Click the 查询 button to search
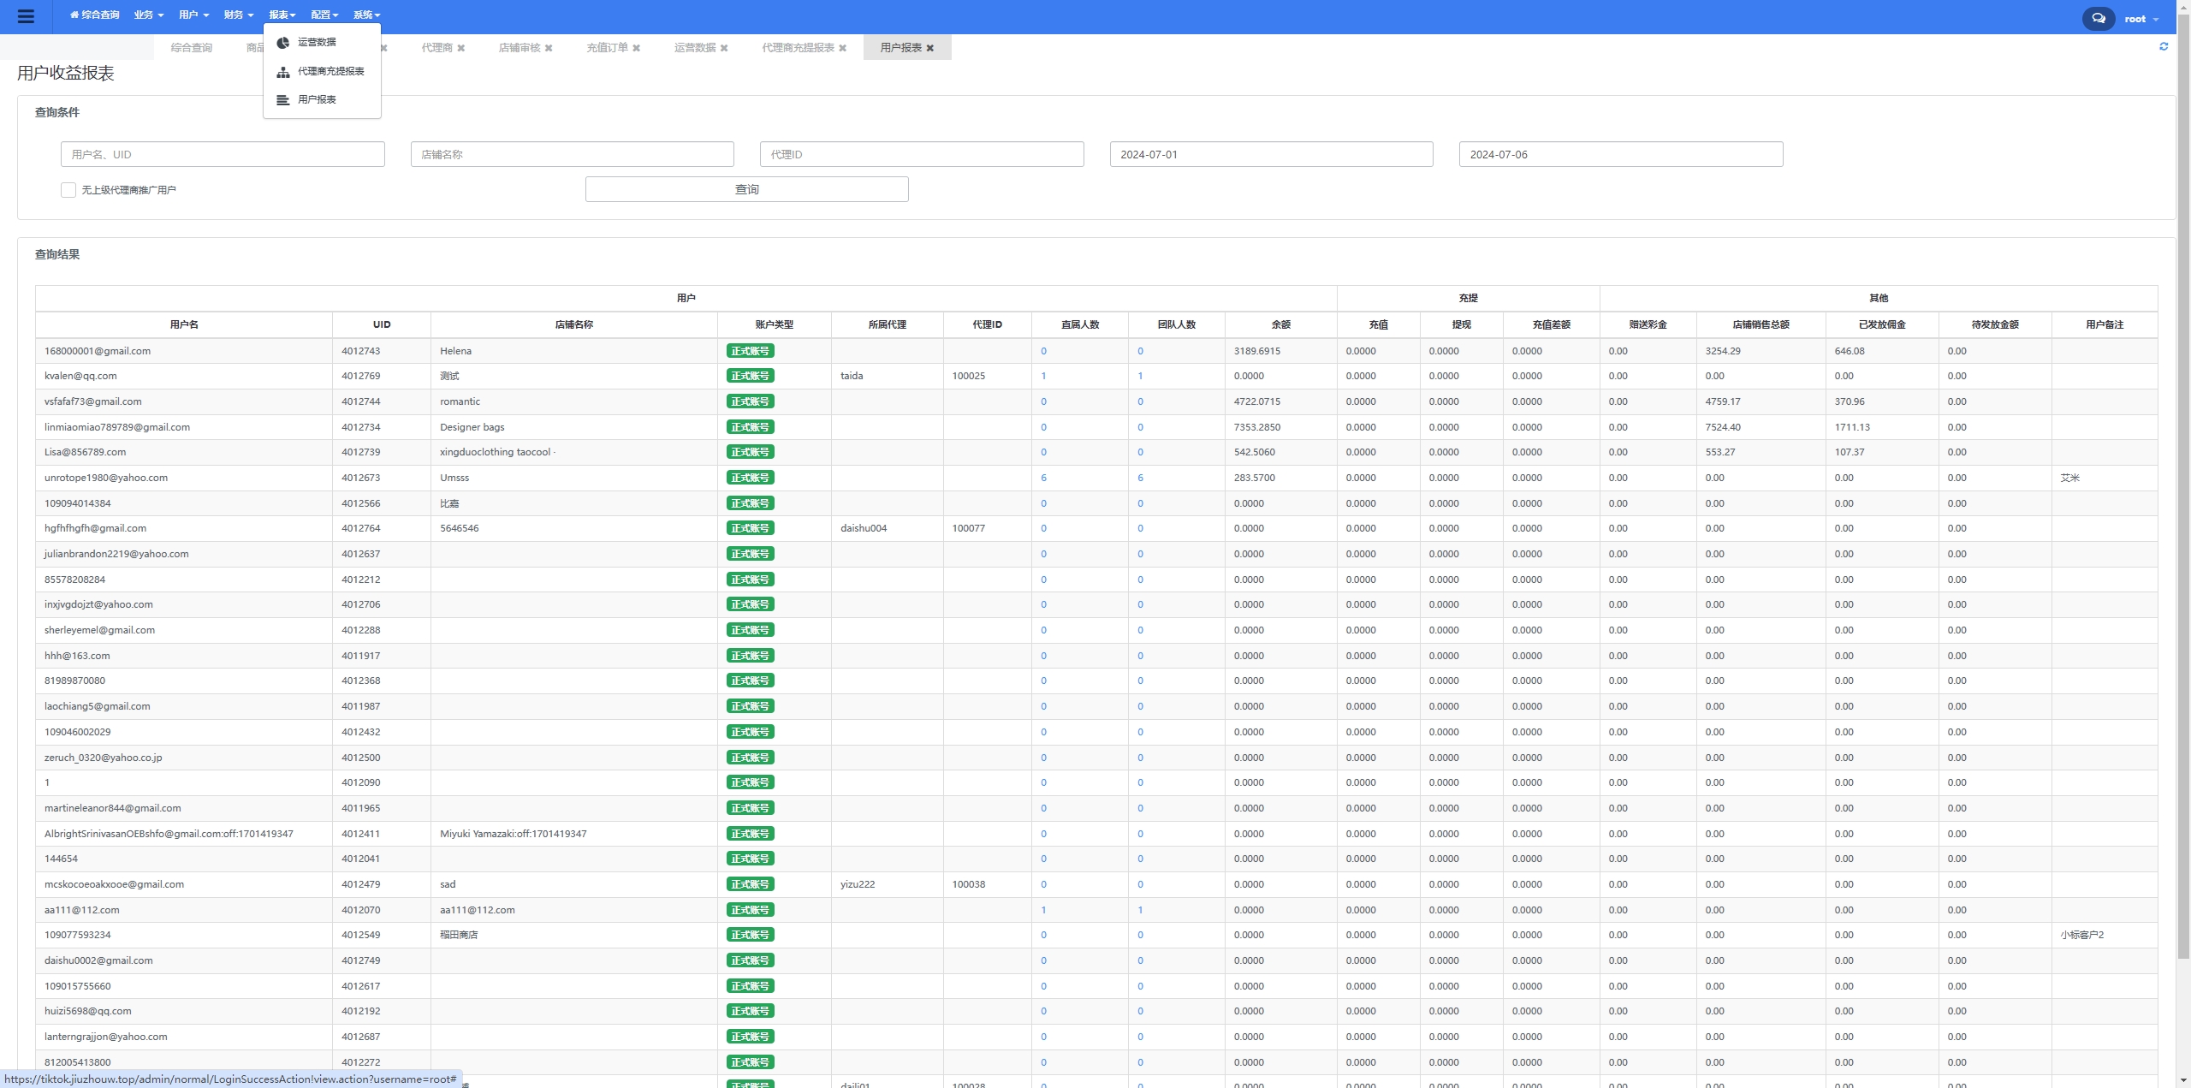The image size is (2191, 1088). (x=747, y=189)
